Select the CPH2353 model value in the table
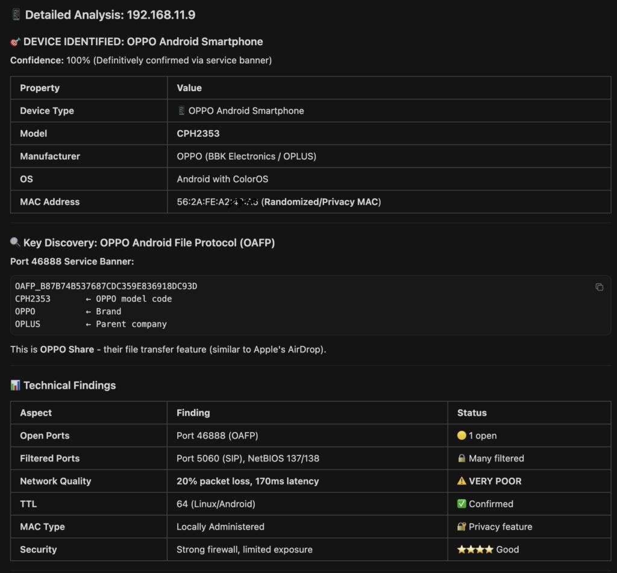The image size is (617, 573). (x=194, y=133)
